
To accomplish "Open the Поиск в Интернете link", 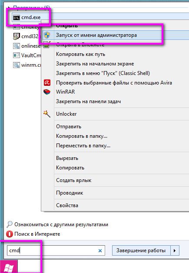I will (37, 234).
